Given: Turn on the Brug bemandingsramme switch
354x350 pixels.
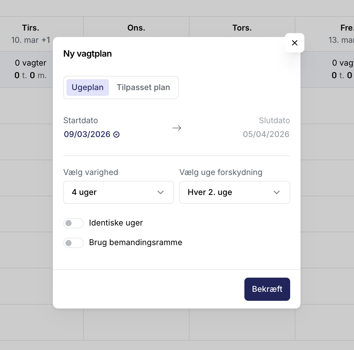Looking at the screenshot, I should pyautogui.click(x=74, y=243).
